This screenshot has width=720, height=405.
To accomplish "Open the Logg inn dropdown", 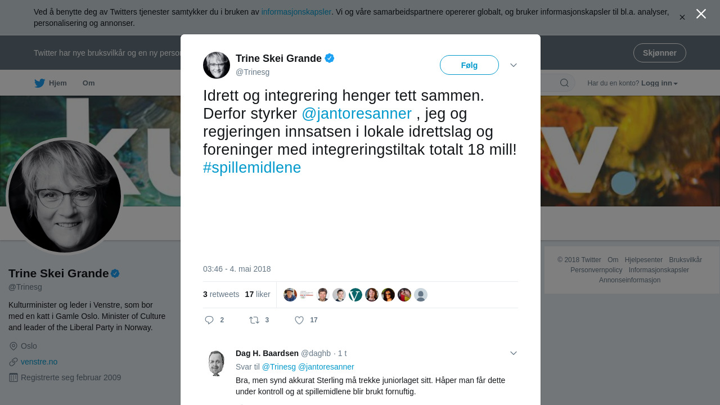I will [x=659, y=83].
